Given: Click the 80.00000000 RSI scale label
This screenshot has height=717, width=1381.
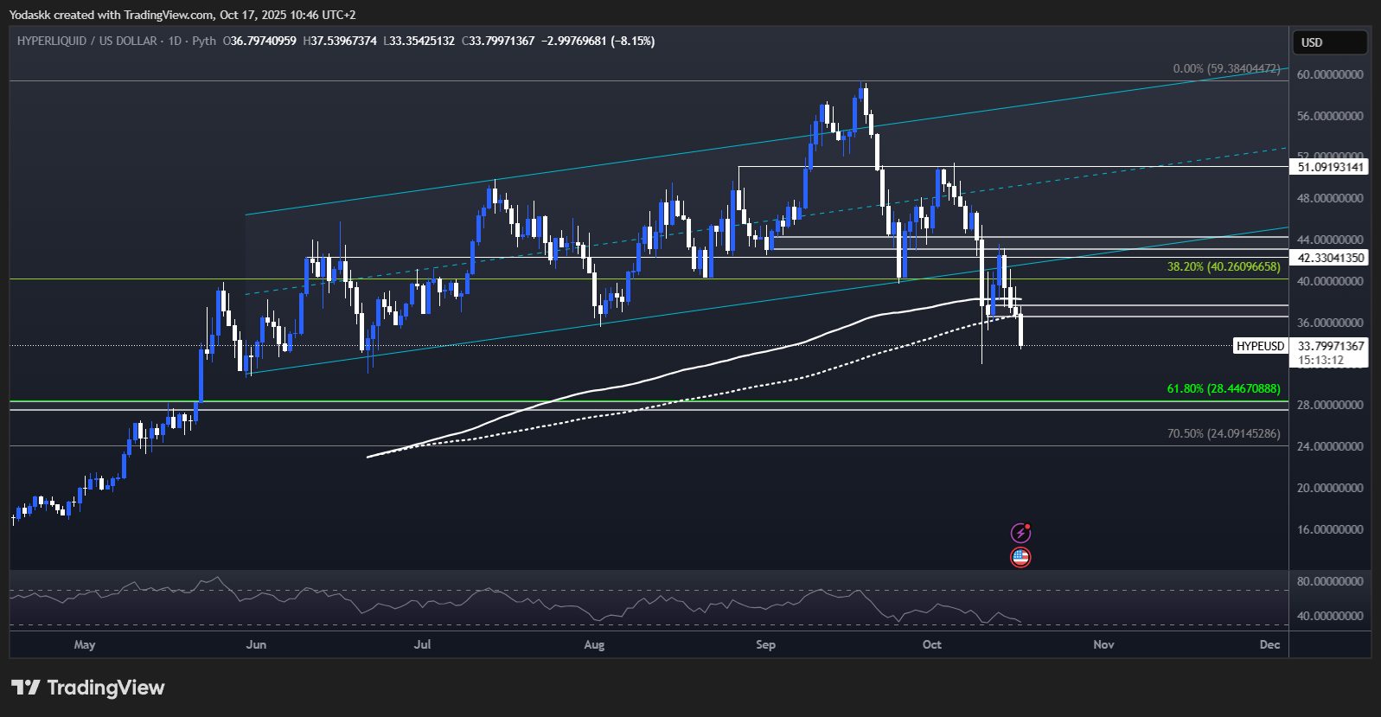Looking at the screenshot, I should (1330, 581).
